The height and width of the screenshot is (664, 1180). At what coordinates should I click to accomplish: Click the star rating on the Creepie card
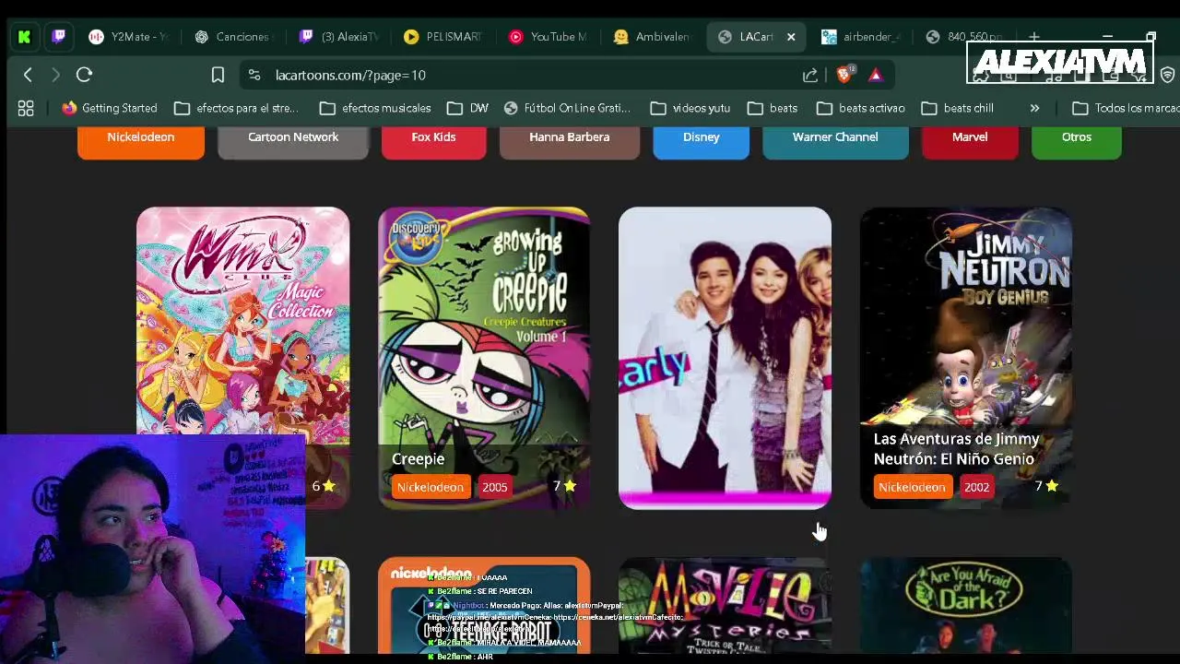pos(564,486)
